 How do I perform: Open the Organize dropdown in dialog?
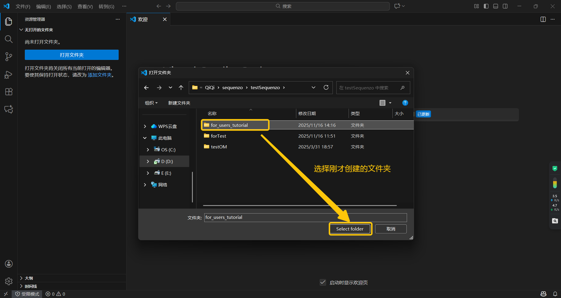click(151, 103)
